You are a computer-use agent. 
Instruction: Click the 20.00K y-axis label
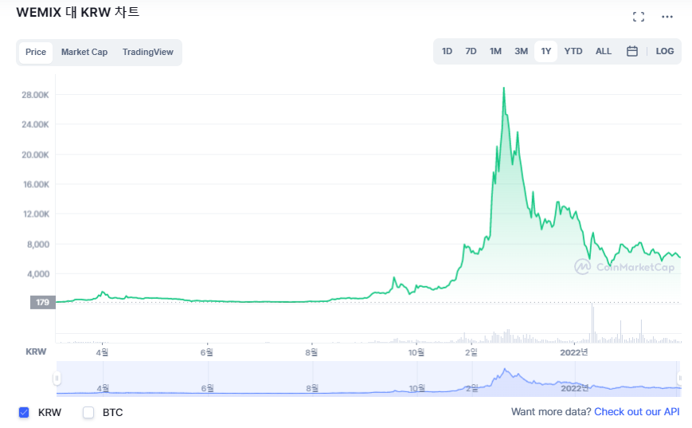[x=35, y=155]
